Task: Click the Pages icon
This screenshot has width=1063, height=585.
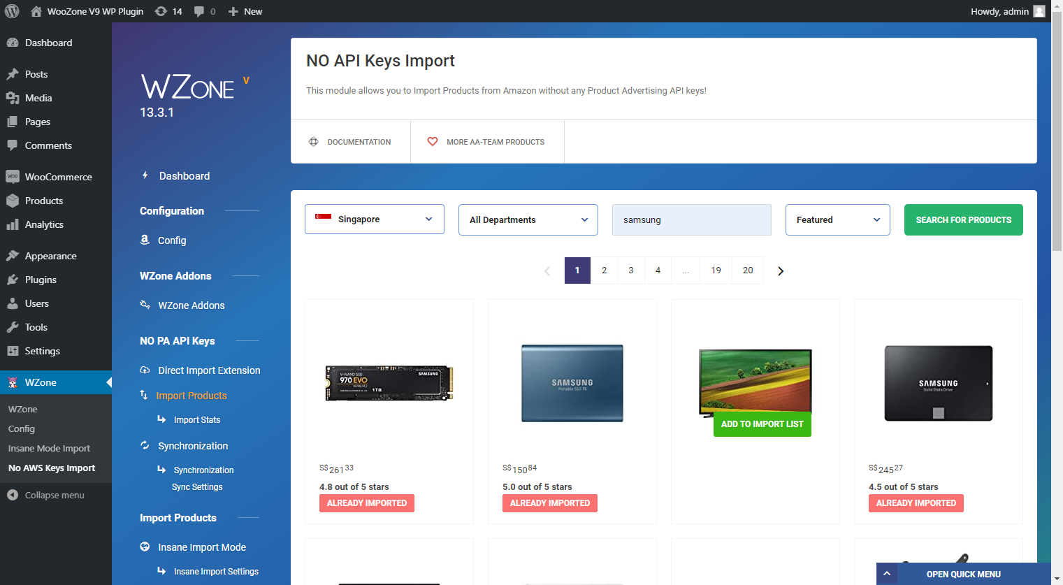Action: pyautogui.click(x=13, y=122)
